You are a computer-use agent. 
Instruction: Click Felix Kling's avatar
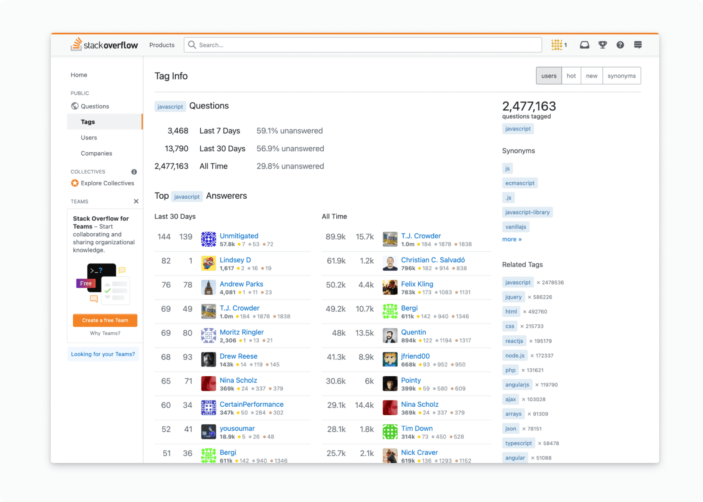coord(390,287)
